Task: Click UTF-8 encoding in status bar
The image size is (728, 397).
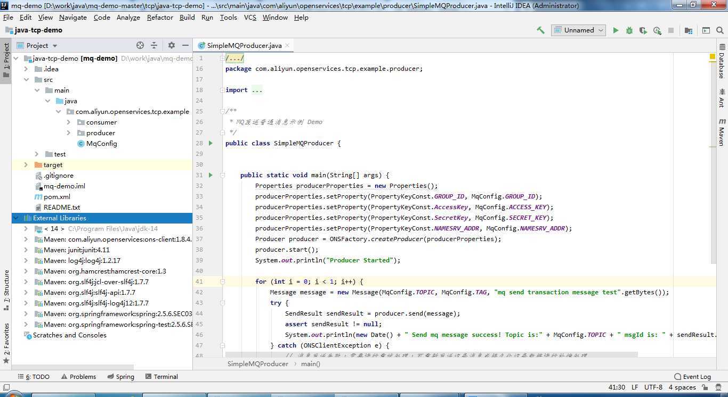Action: (653, 387)
